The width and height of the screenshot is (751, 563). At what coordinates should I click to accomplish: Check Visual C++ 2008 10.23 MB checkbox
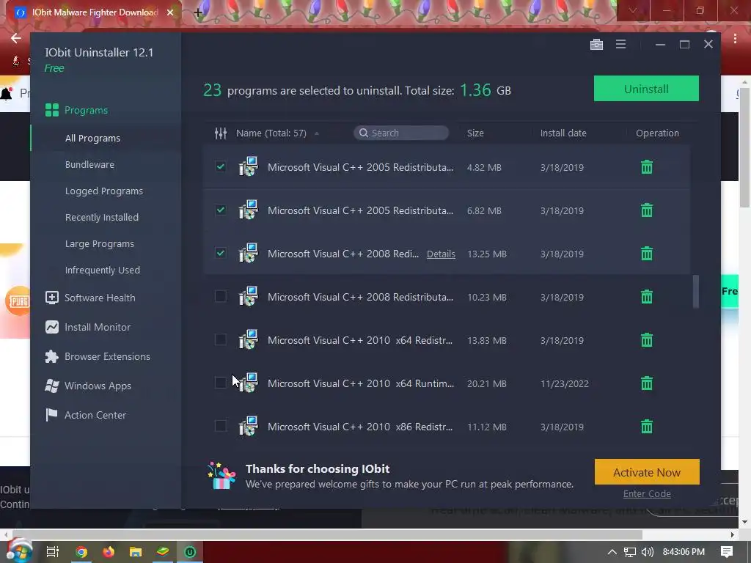pos(220,296)
